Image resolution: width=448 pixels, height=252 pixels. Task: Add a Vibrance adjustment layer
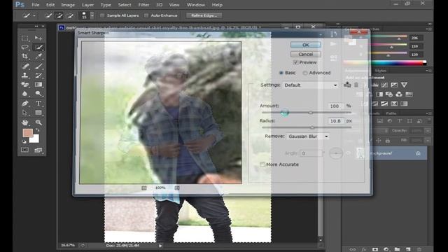[404, 85]
